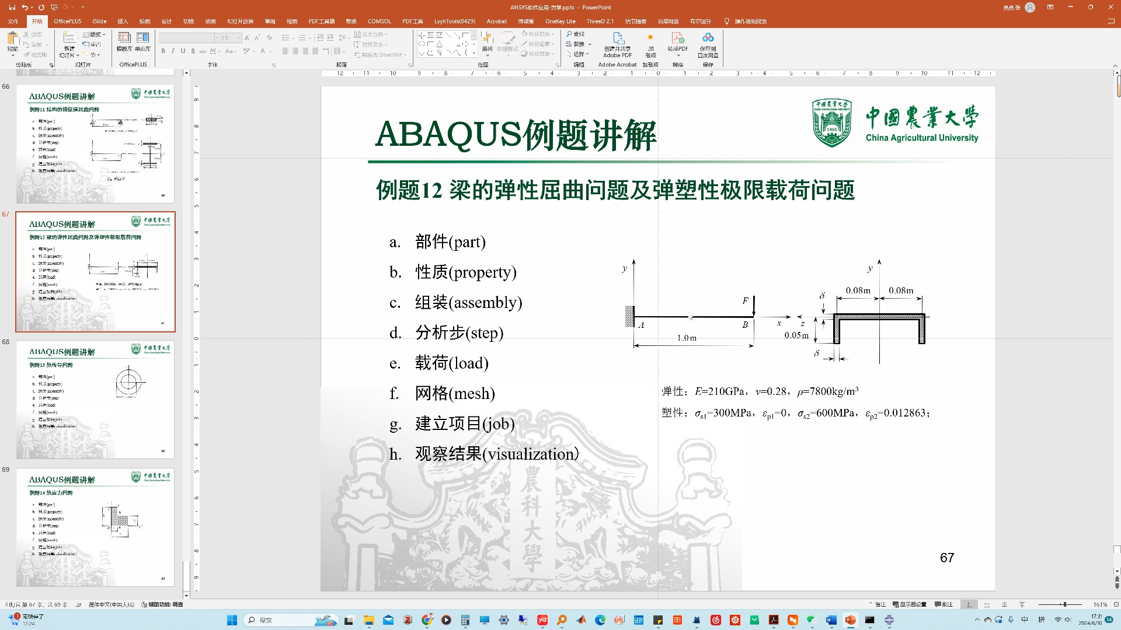1121x630 pixels.
Task: Click the Slide Sorter view icon
Action: click(x=987, y=604)
